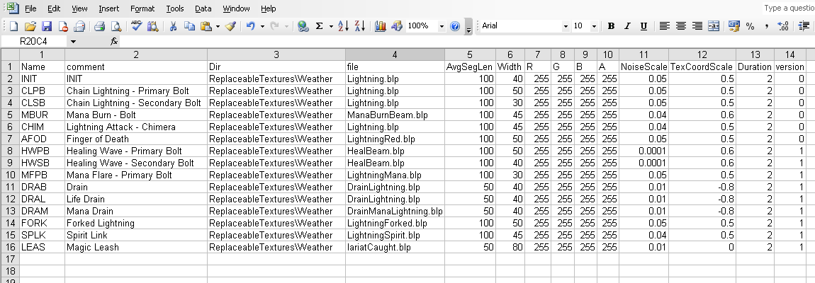Open the File menu
This screenshot has width=815, height=283.
30,8
